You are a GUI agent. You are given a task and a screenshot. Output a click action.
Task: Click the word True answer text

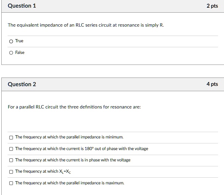coord(19,41)
